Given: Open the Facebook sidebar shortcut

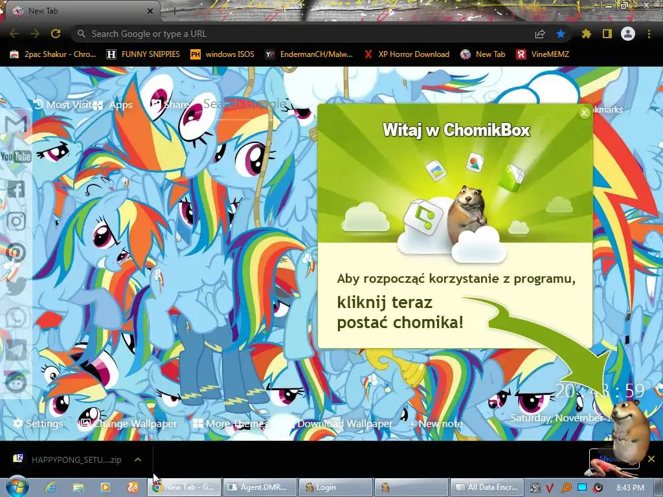Looking at the screenshot, I should pyautogui.click(x=16, y=189).
